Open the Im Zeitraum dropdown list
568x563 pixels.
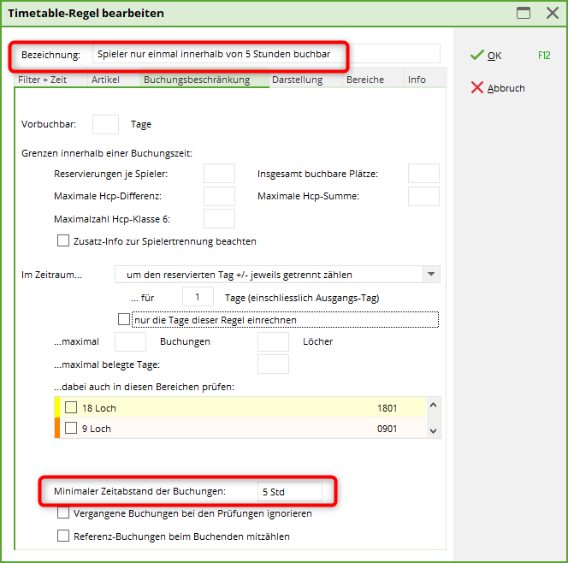[432, 275]
